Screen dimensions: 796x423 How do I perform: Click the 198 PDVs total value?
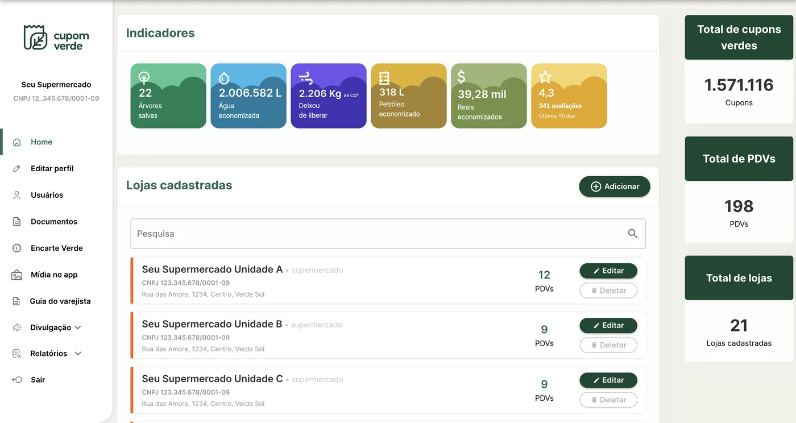[x=739, y=206]
